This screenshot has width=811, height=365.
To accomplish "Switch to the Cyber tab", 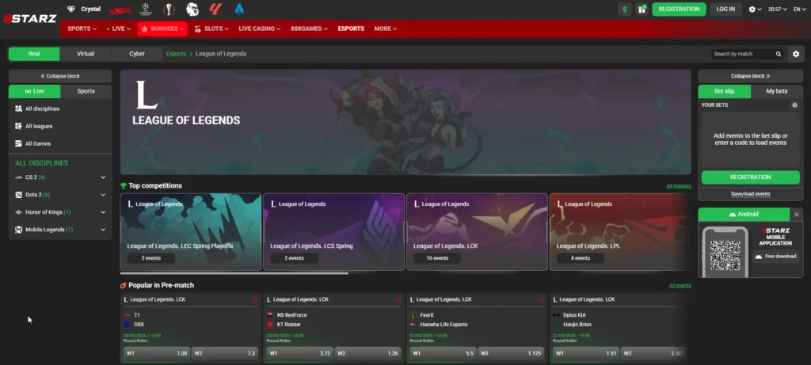I will pyautogui.click(x=137, y=54).
